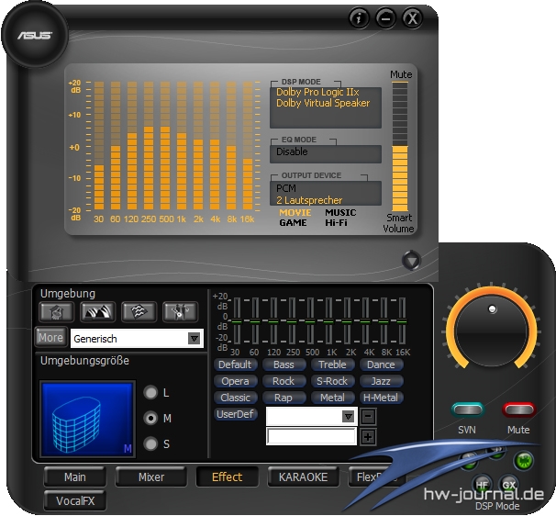556x516 pixels.
Task: Click the EQ mode Disable field
Action: click(326, 152)
